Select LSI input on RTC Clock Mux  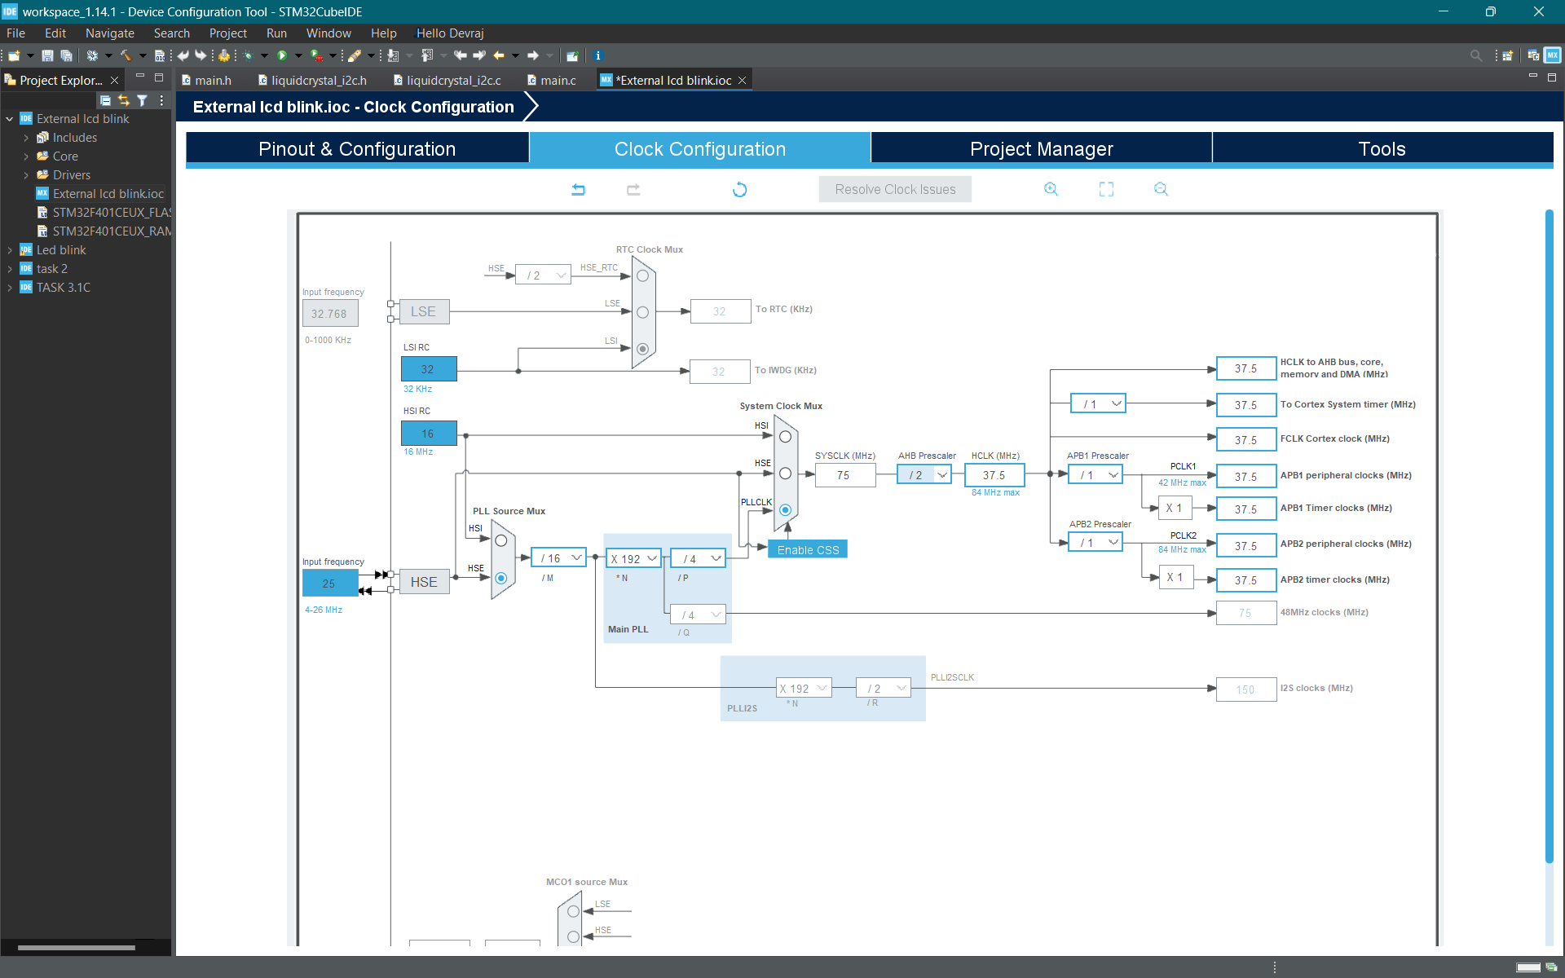tap(642, 349)
